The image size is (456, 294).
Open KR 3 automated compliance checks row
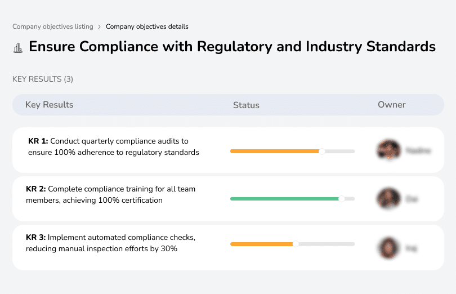point(228,247)
